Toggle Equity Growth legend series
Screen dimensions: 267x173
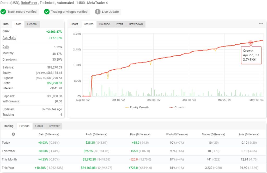137,107
